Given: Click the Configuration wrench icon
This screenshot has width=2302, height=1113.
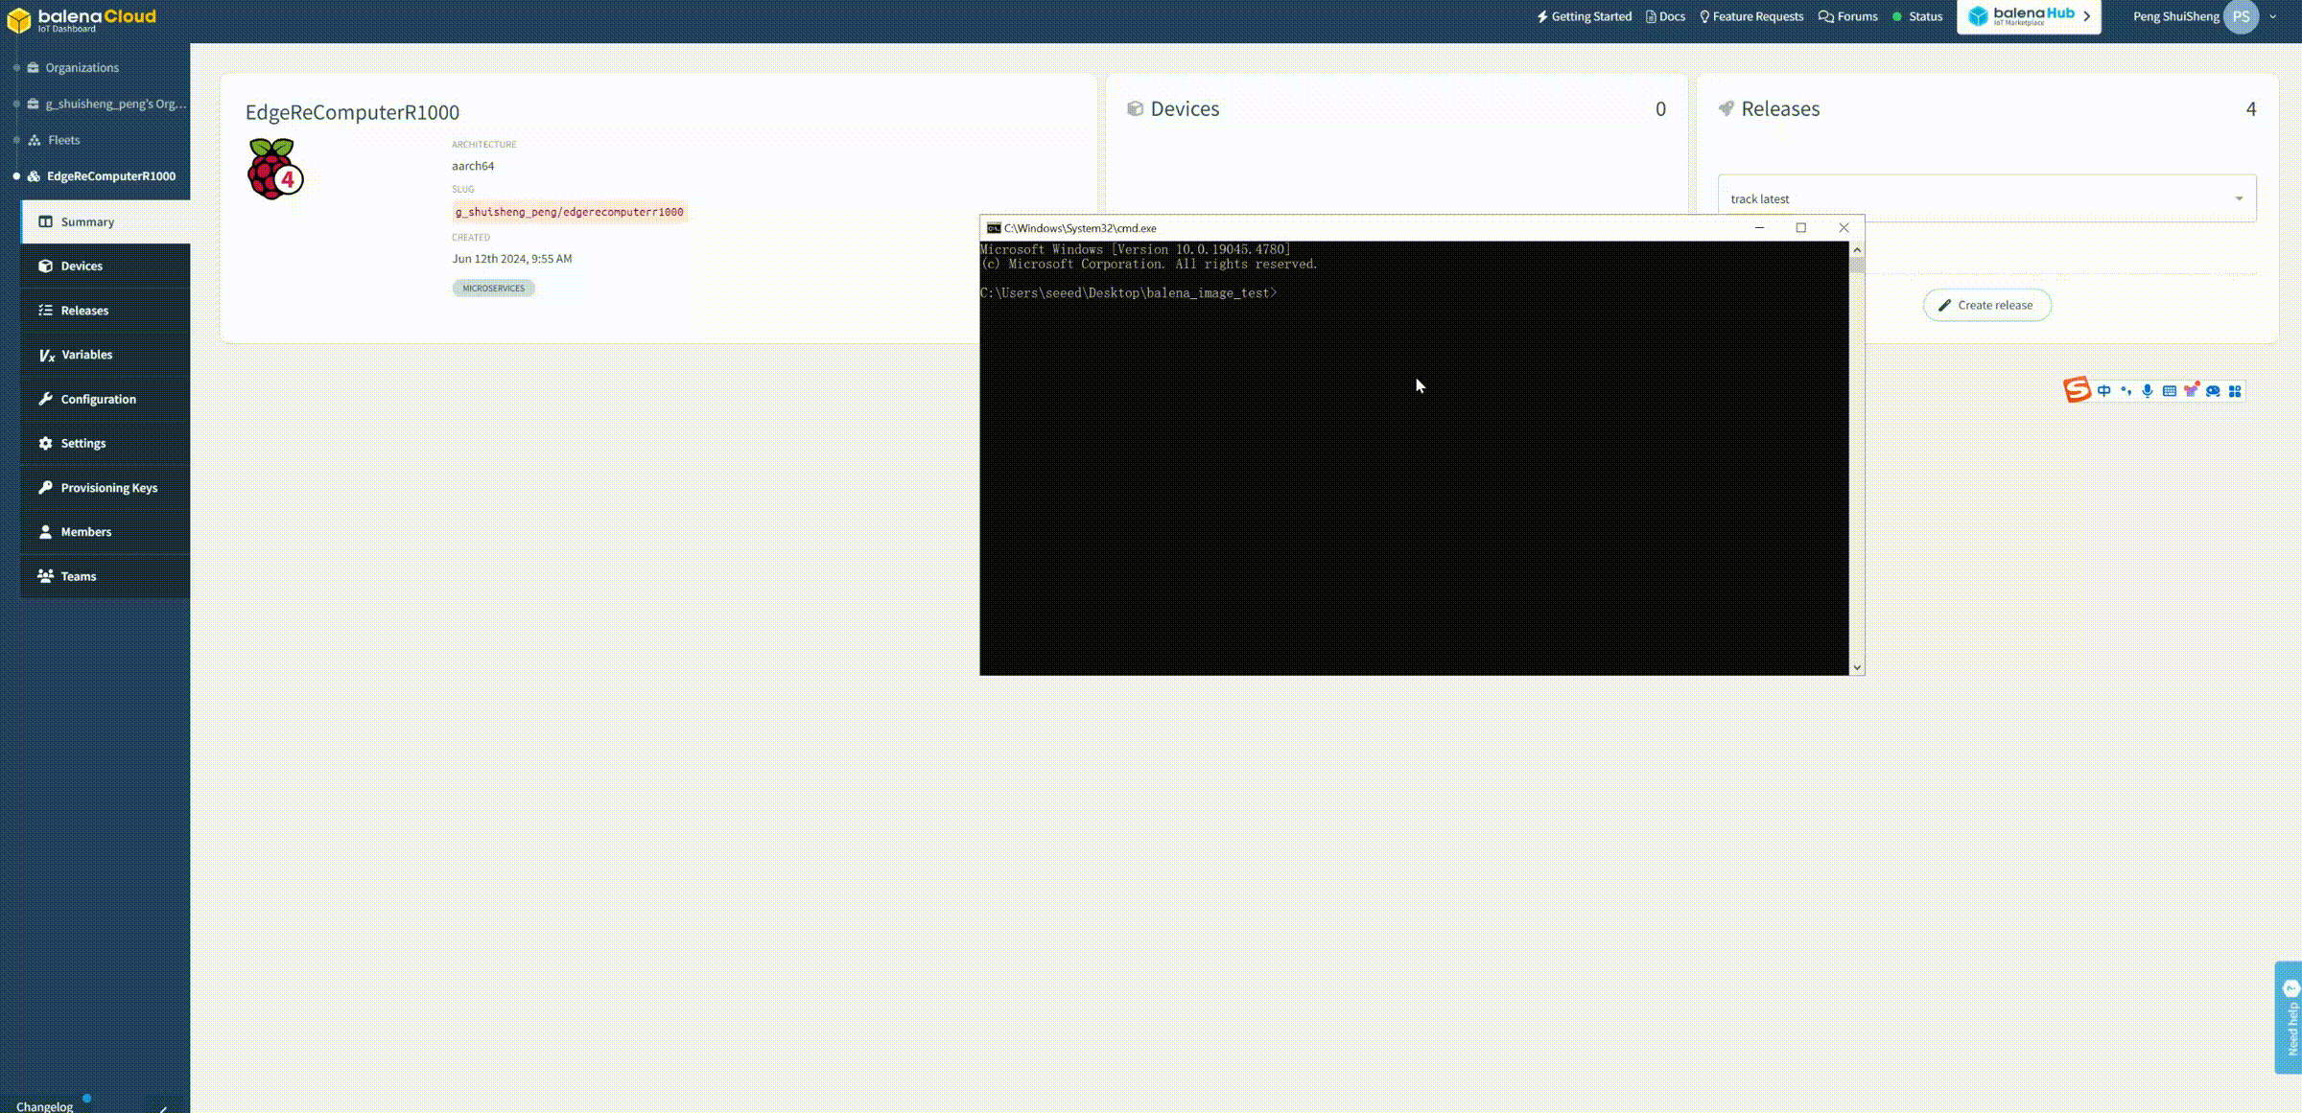Looking at the screenshot, I should (x=45, y=399).
